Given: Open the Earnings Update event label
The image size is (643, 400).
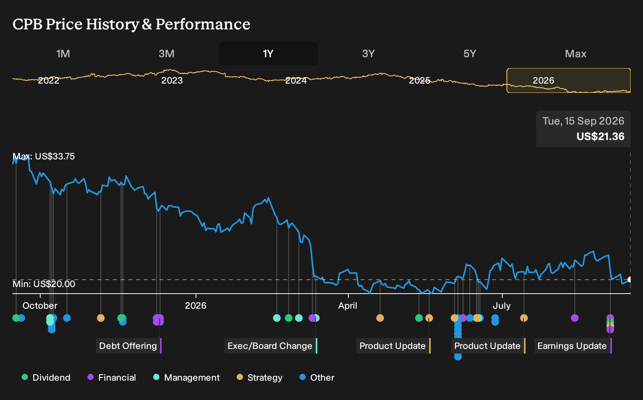Looking at the screenshot, I should click(x=572, y=346).
